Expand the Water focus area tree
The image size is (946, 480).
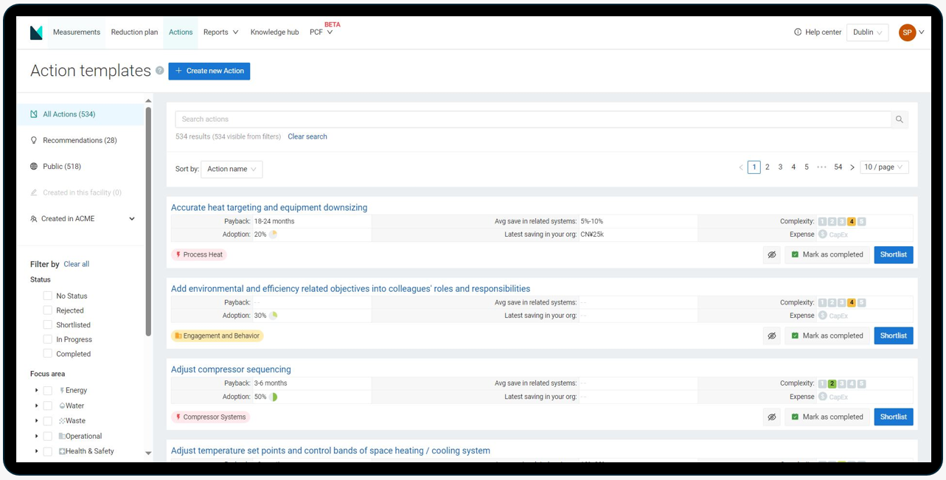coord(37,406)
